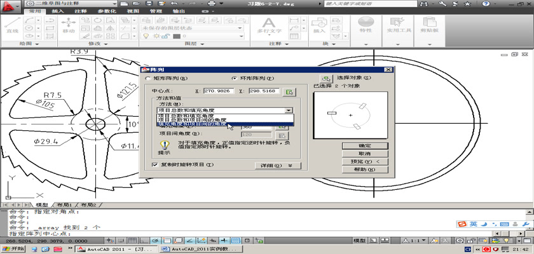Toggle Rotate items as copied (复制时旋转项目) checkbox
534x254 pixels.
pyautogui.click(x=155, y=164)
